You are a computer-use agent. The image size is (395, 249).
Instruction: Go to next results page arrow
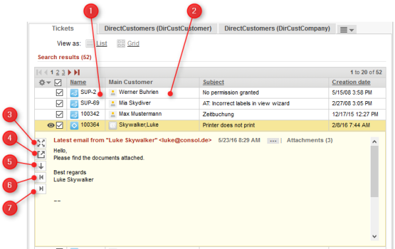click(70, 72)
